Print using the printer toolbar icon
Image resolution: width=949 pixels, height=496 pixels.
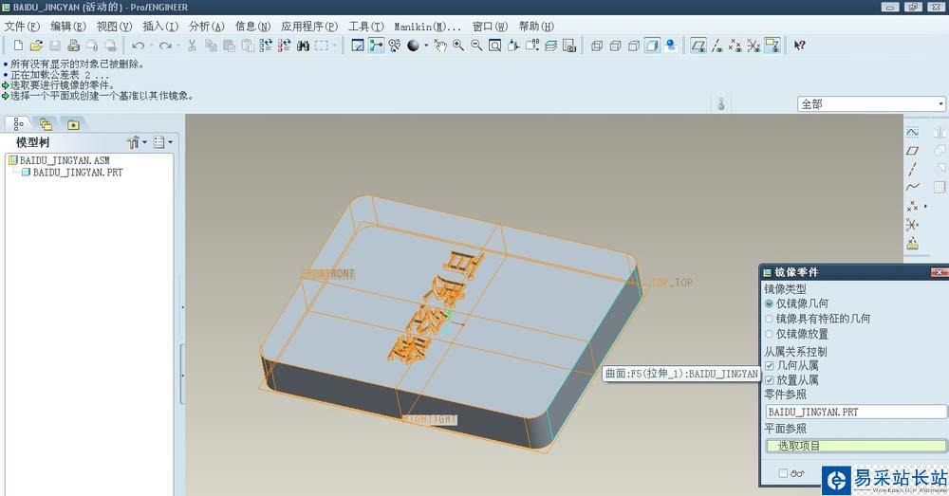(73, 46)
